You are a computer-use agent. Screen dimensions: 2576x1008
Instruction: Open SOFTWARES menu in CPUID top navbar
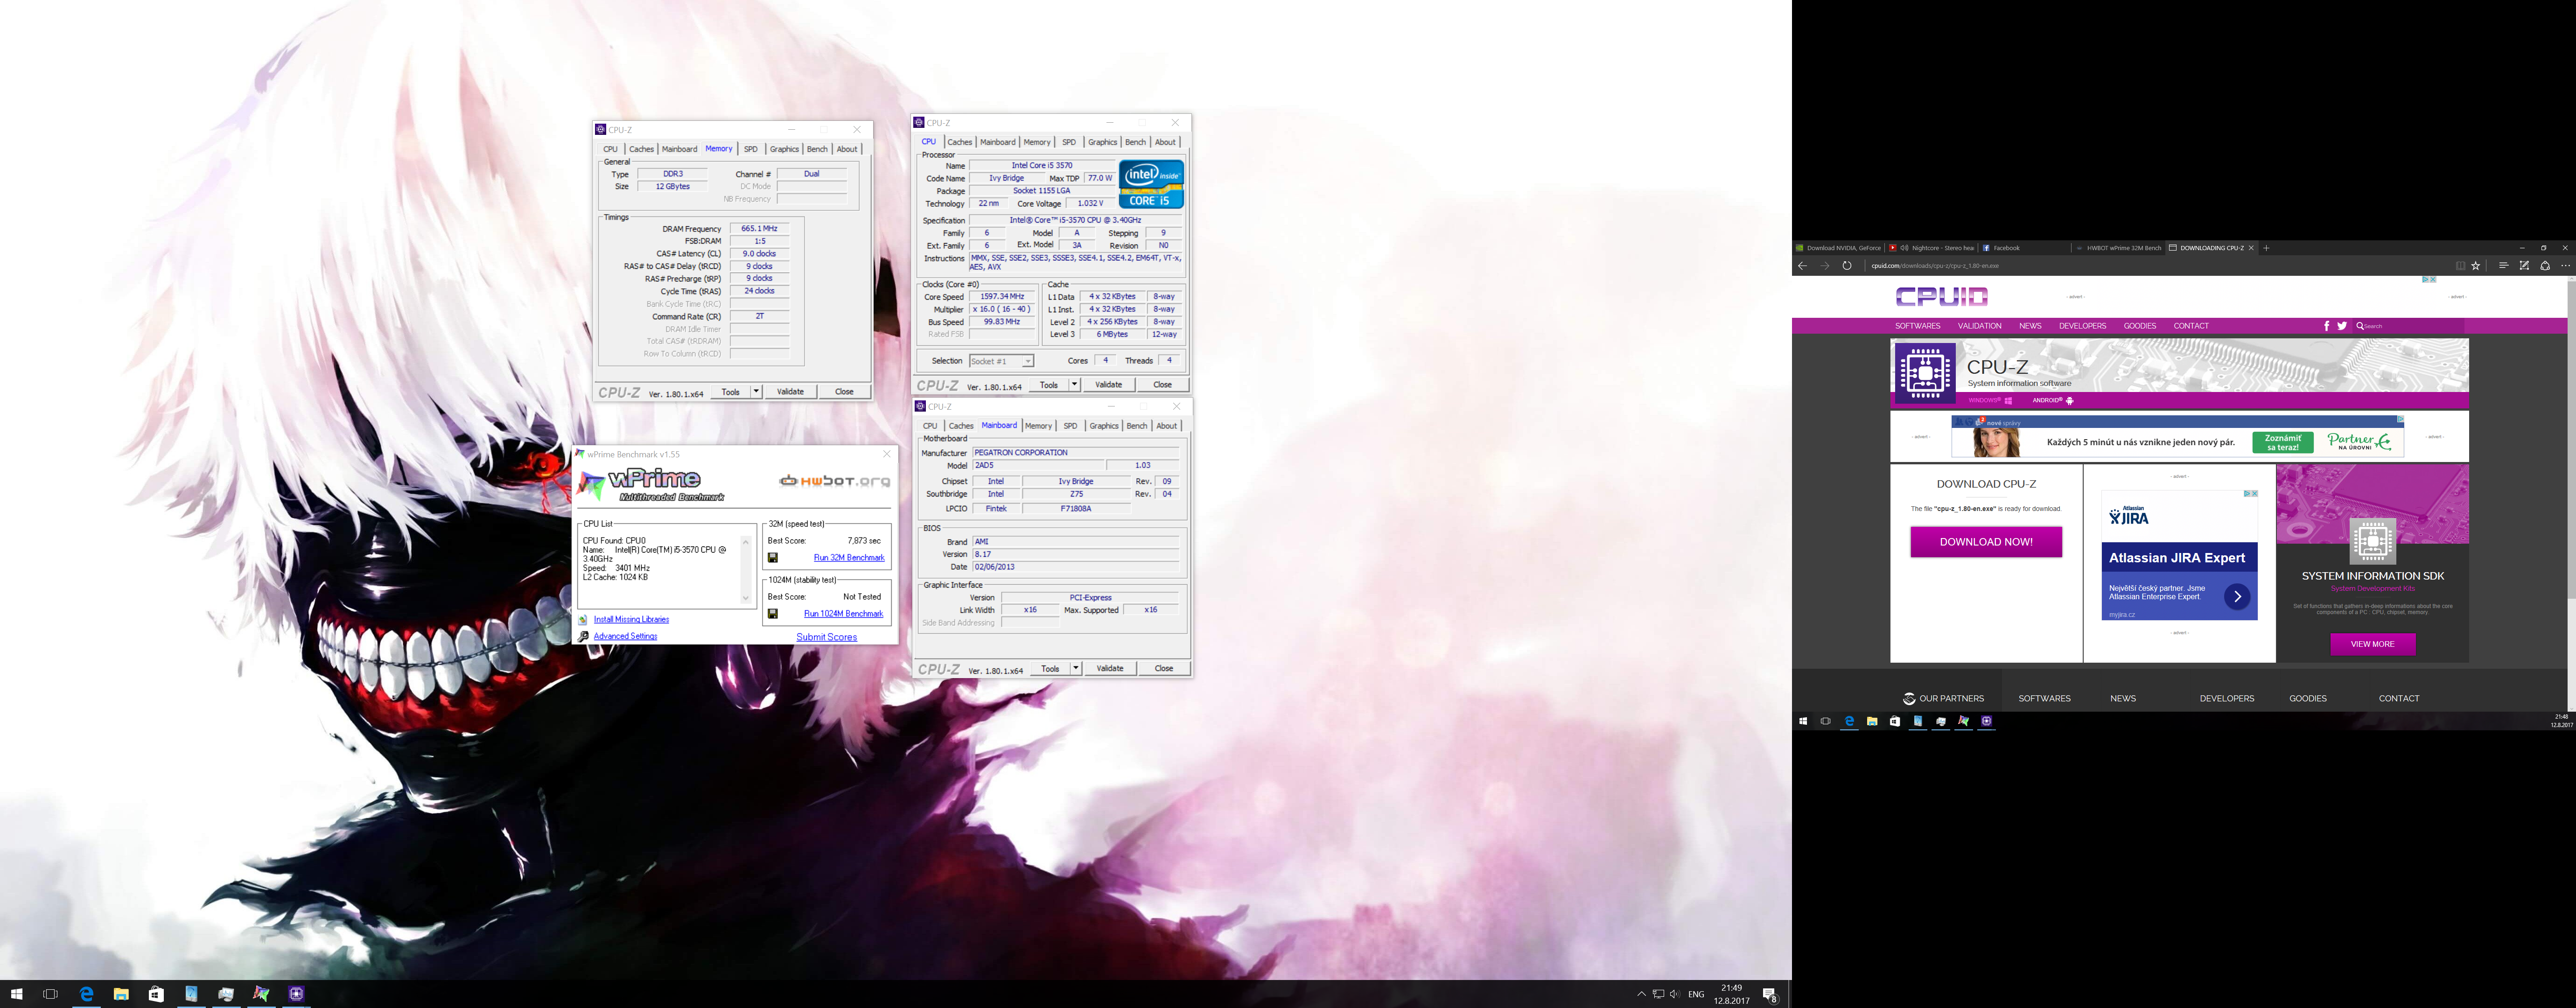[x=1918, y=326]
